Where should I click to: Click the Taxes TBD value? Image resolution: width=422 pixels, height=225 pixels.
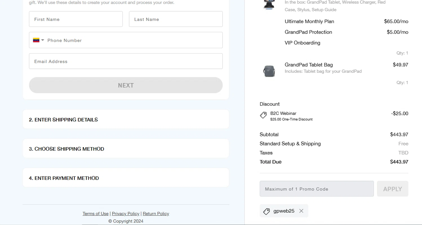(403, 153)
